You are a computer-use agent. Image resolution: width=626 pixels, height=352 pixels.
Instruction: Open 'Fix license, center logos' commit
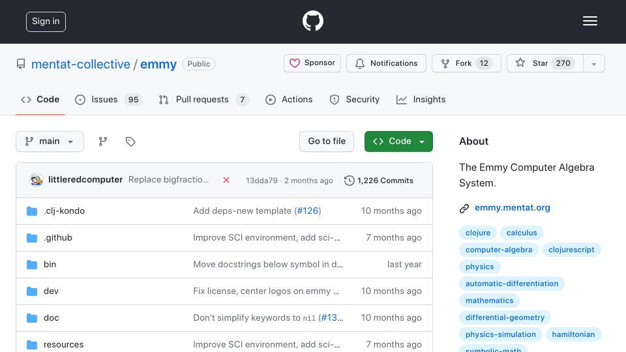[x=266, y=291]
